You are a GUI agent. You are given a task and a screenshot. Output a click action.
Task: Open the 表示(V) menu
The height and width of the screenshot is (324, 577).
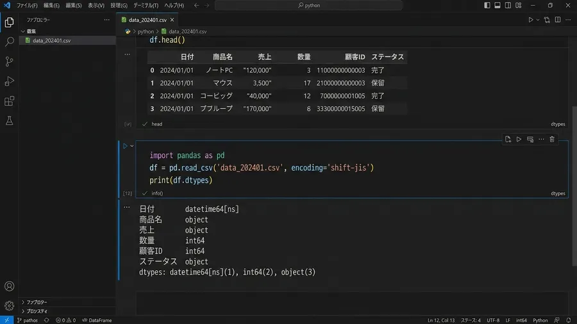(96, 6)
